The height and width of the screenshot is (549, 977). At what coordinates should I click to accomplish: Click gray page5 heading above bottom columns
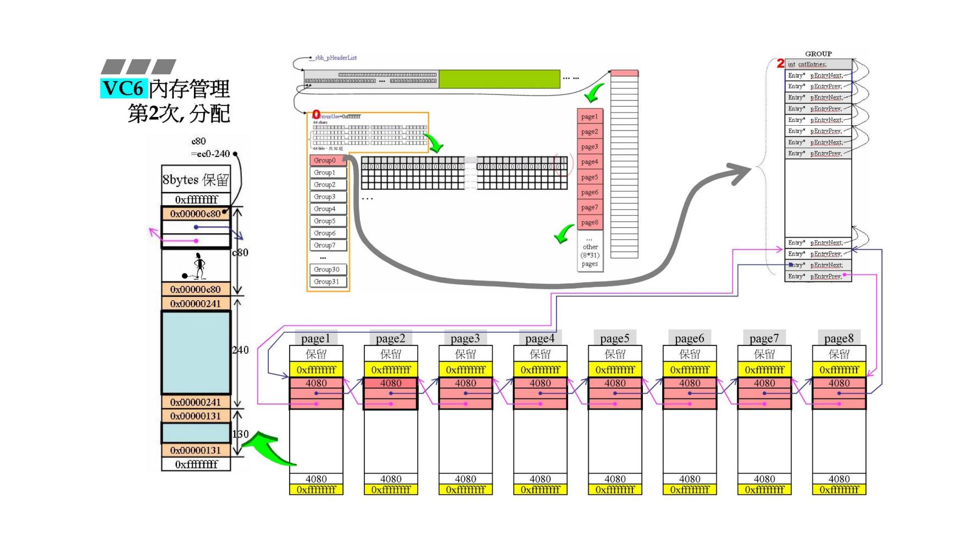pos(615,338)
